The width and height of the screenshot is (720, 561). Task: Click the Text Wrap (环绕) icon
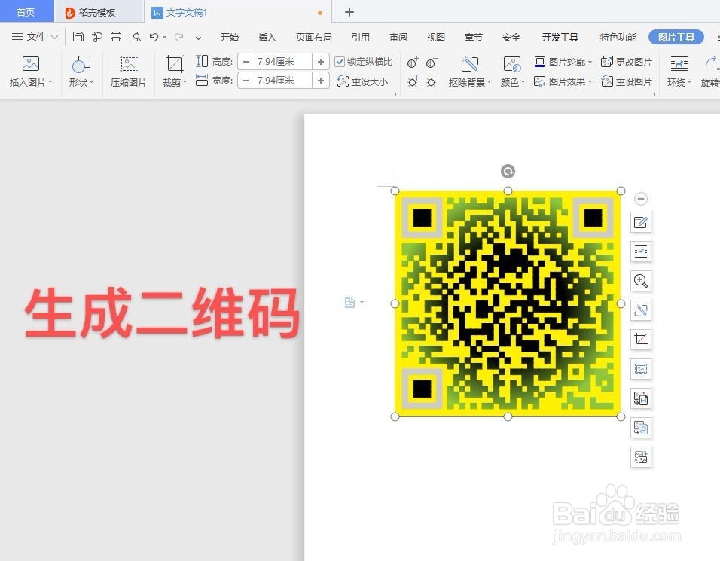tap(679, 64)
